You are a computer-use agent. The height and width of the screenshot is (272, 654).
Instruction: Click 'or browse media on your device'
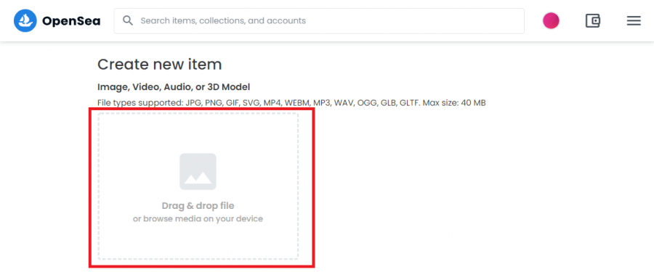coord(198,218)
